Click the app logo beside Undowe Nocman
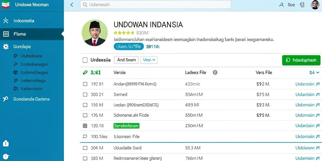Image resolution: width=322 pixels, height=161 pixels. [x=6, y=5]
